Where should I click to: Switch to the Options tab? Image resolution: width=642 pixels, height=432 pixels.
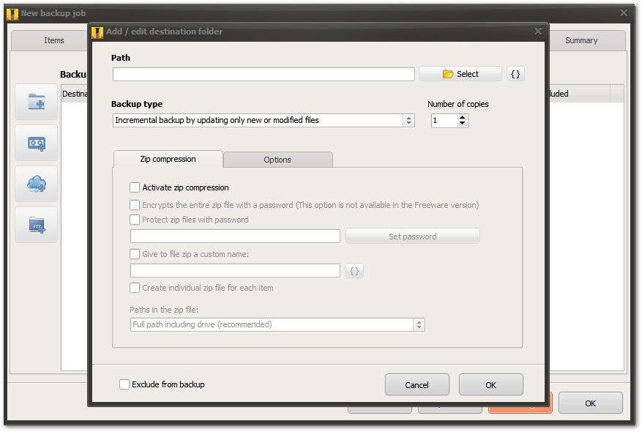coord(277,160)
